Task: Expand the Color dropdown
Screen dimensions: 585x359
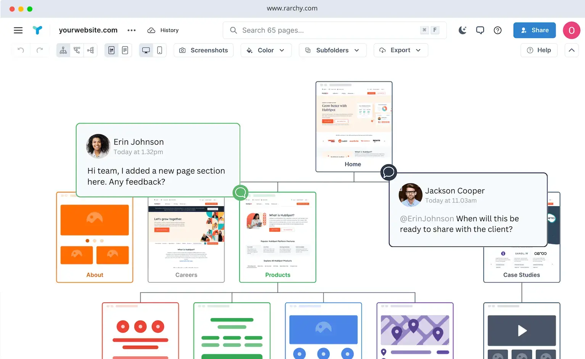Action: 266,50
